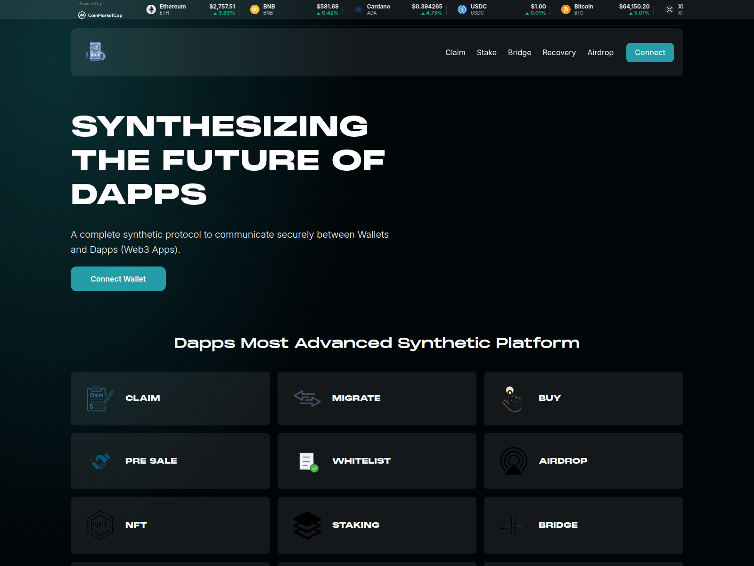Click the stacked layers icon on Staking card

click(x=306, y=525)
